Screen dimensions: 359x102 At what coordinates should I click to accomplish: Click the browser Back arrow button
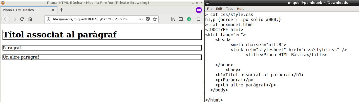coord(6,19)
